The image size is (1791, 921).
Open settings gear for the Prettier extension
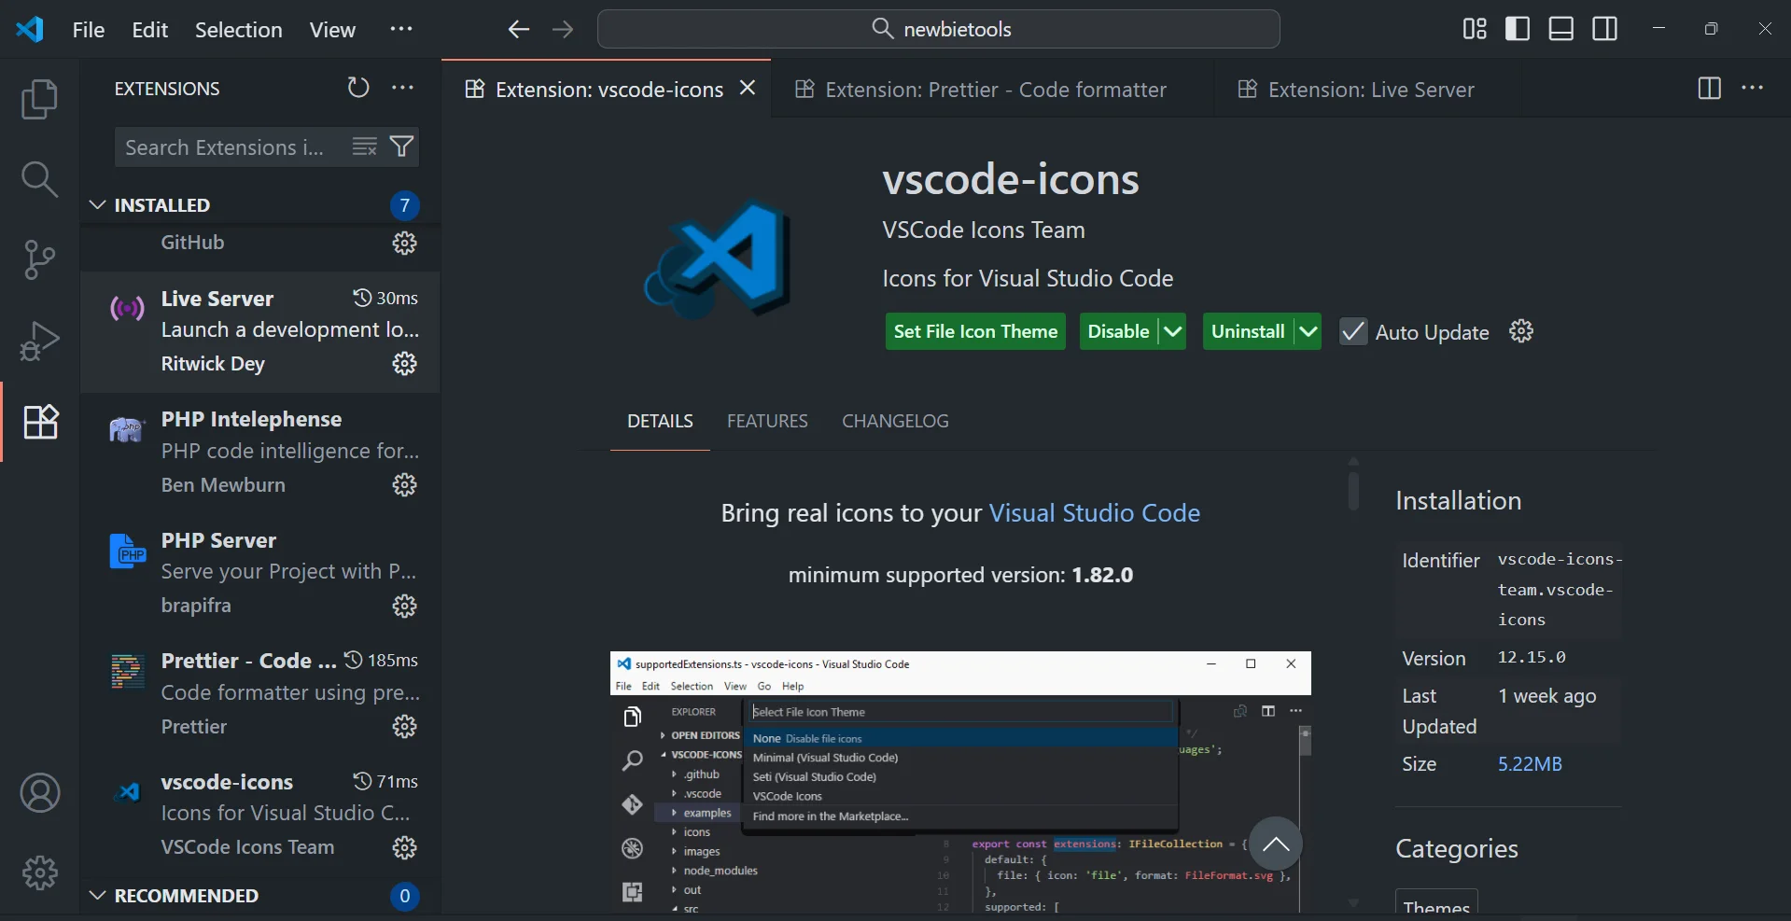click(x=403, y=726)
